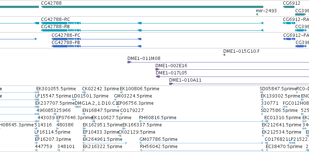Select the 443039 feature label
Screen dimensions: 309x152
point(46,118)
